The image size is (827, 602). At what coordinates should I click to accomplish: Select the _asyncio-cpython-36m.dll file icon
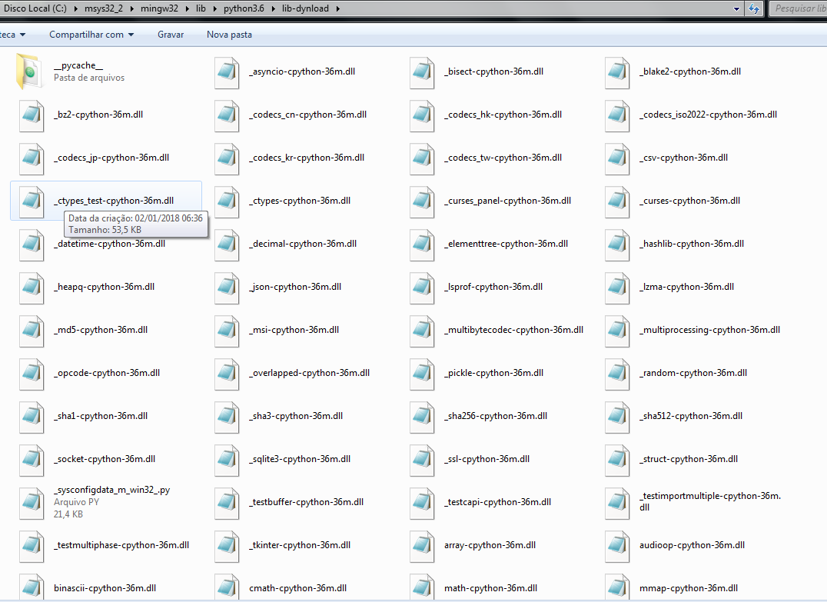[x=227, y=72]
